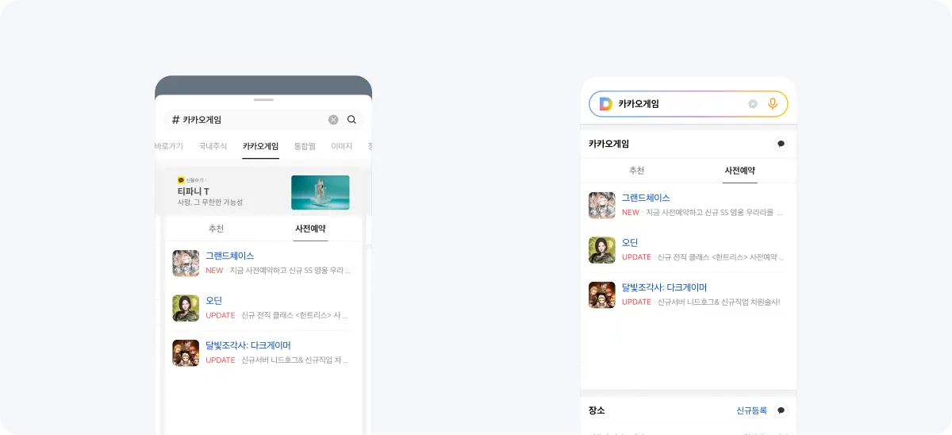The width and height of the screenshot is (952, 435).
Task: Tap UPDATE description under 오딘 in right phone
Action: tap(702, 257)
